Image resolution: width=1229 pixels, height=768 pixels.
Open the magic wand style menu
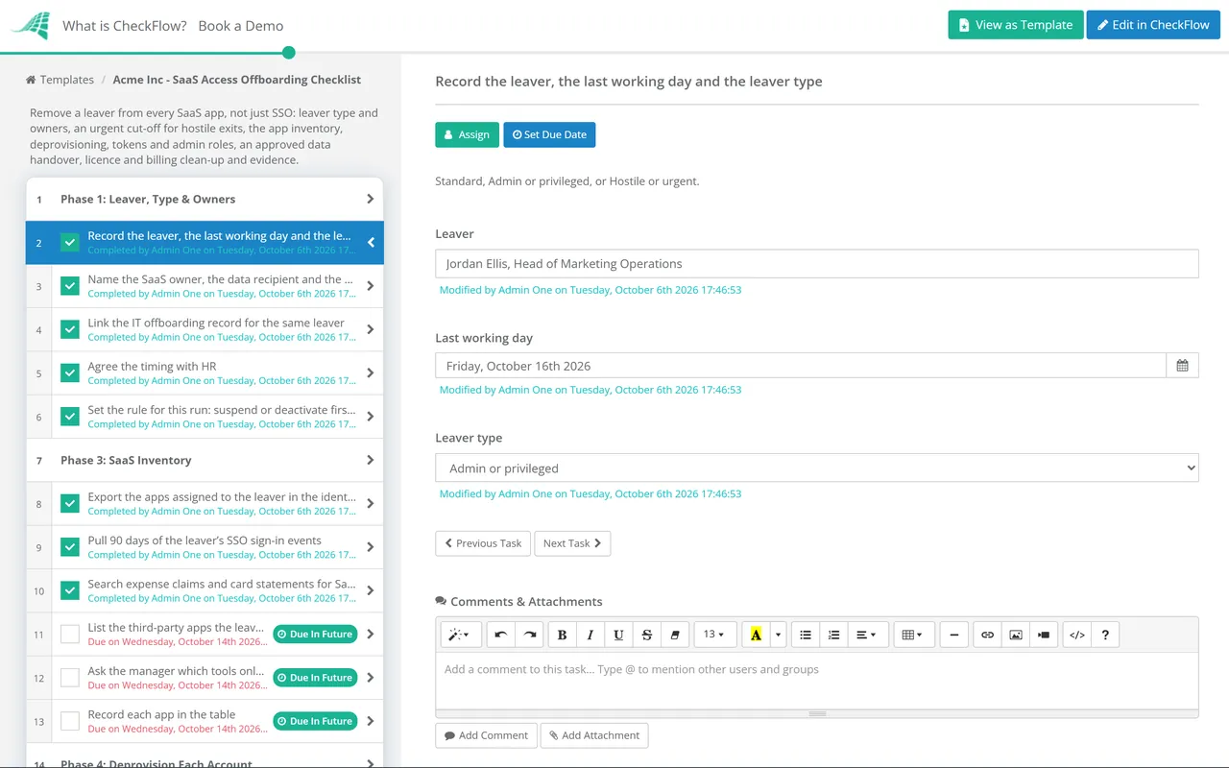[x=460, y=635]
